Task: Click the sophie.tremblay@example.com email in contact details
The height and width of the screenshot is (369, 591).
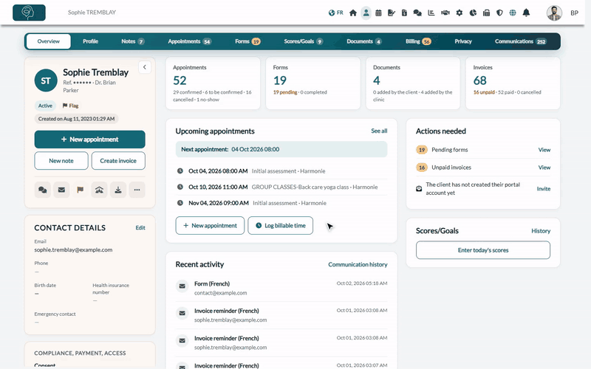Action: pos(73,250)
